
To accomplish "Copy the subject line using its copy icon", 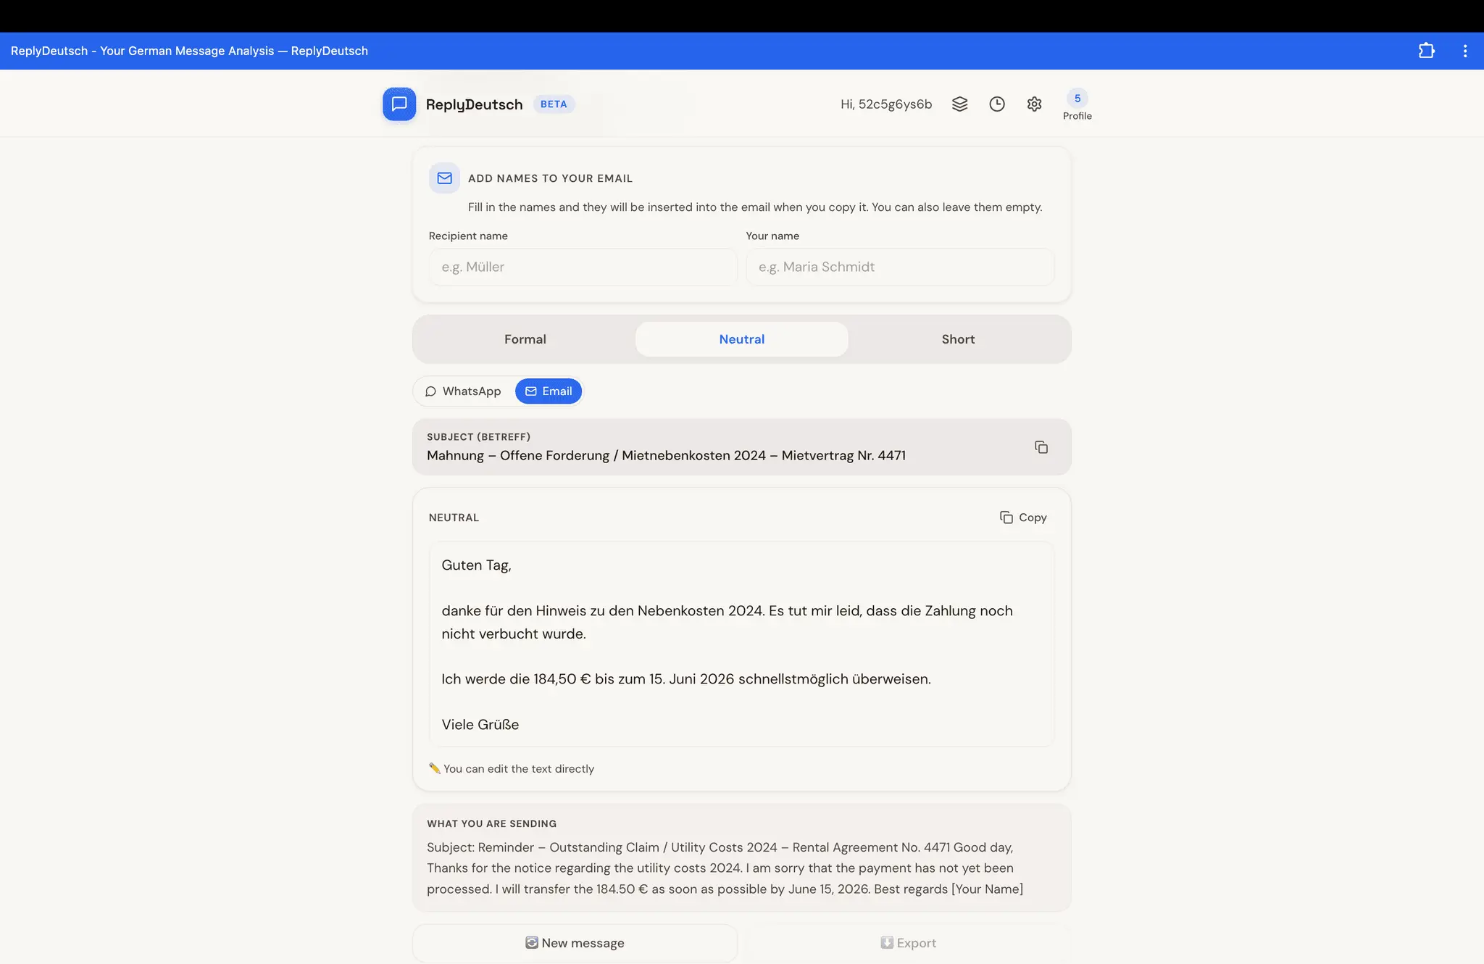I will pos(1041,447).
